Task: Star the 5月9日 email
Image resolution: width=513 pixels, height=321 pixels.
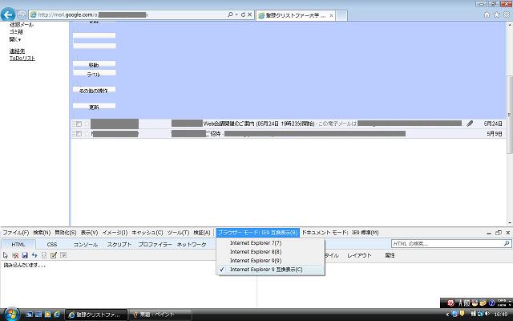Action: (x=87, y=134)
